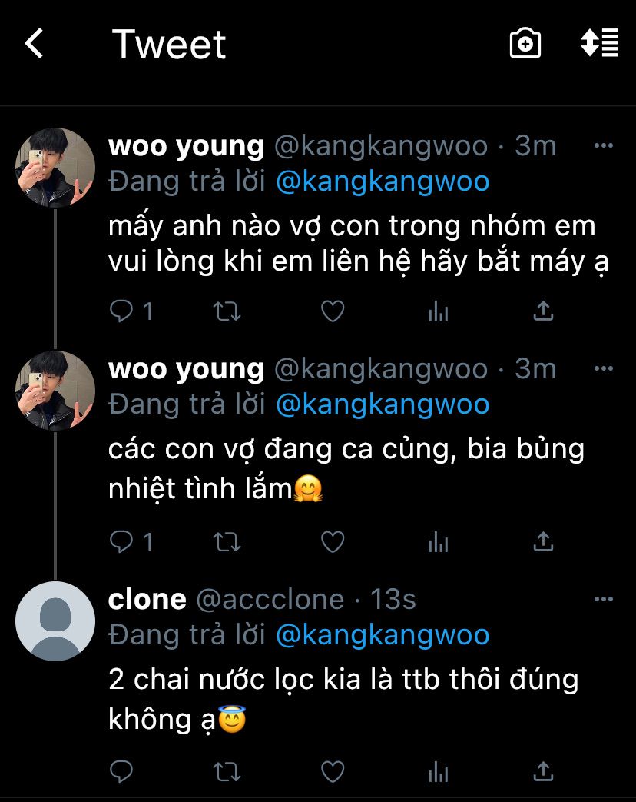Viewport: 636px width, 802px height.
Task: Open more options for clone's reply
Action: click(x=605, y=599)
